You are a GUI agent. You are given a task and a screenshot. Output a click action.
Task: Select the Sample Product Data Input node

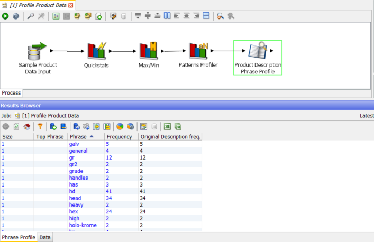pyautogui.click(x=38, y=51)
